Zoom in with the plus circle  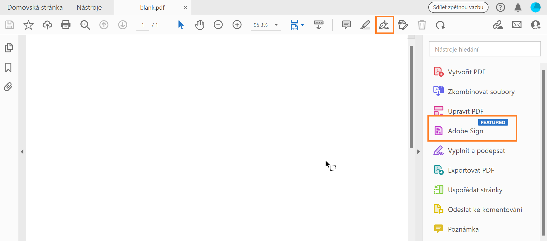coord(237,25)
